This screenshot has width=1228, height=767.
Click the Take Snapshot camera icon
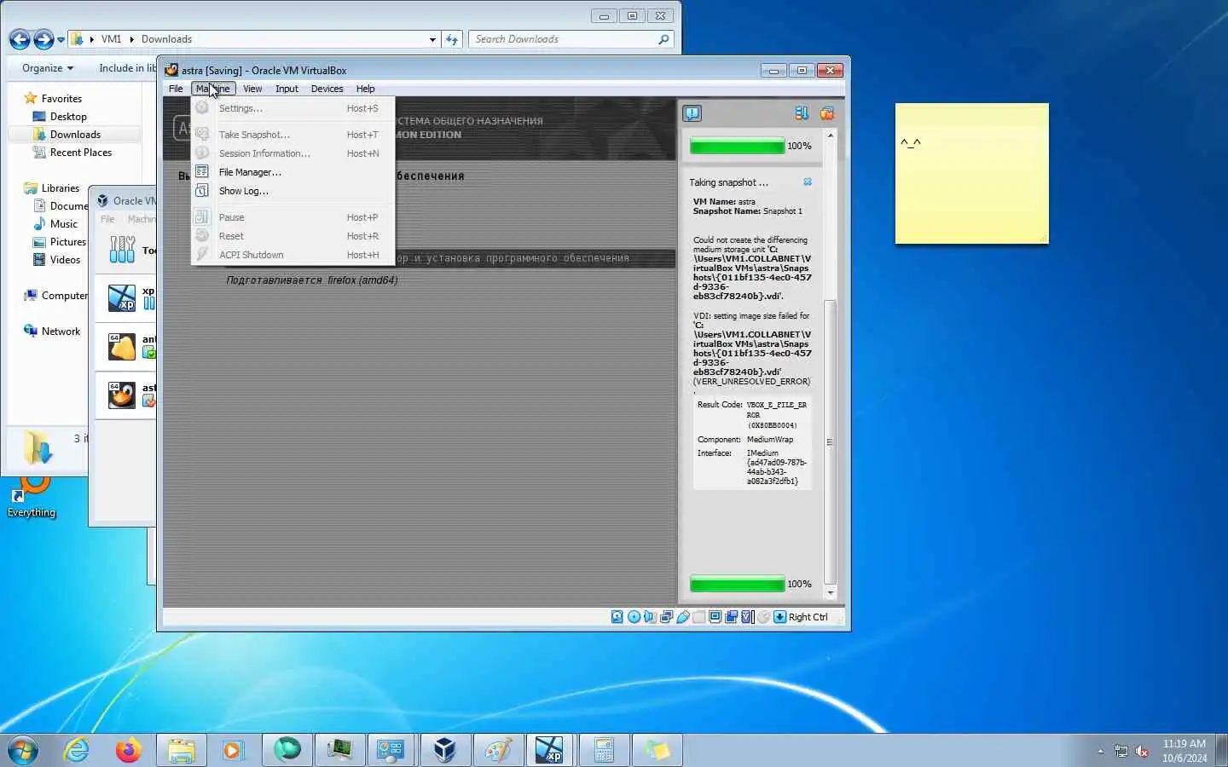click(x=202, y=134)
